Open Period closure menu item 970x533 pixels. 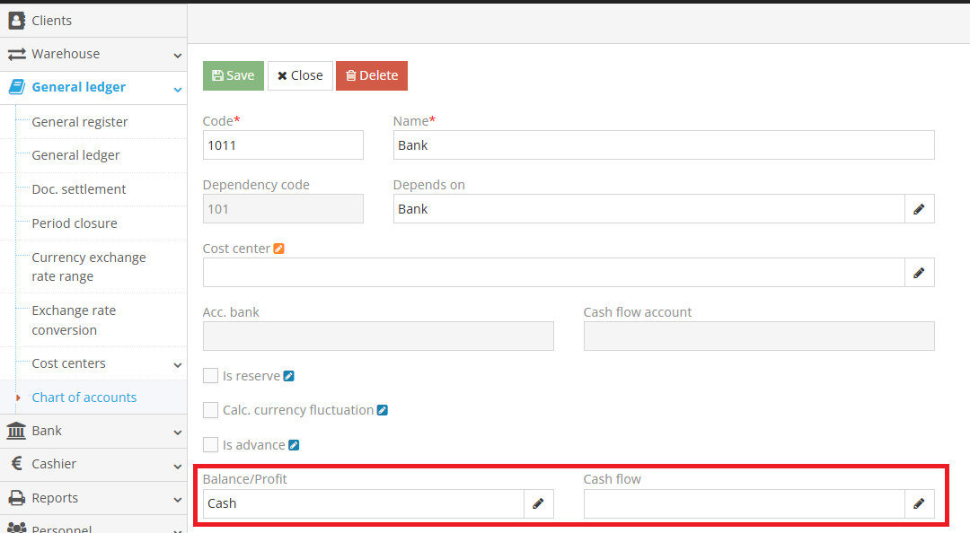tap(75, 223)
